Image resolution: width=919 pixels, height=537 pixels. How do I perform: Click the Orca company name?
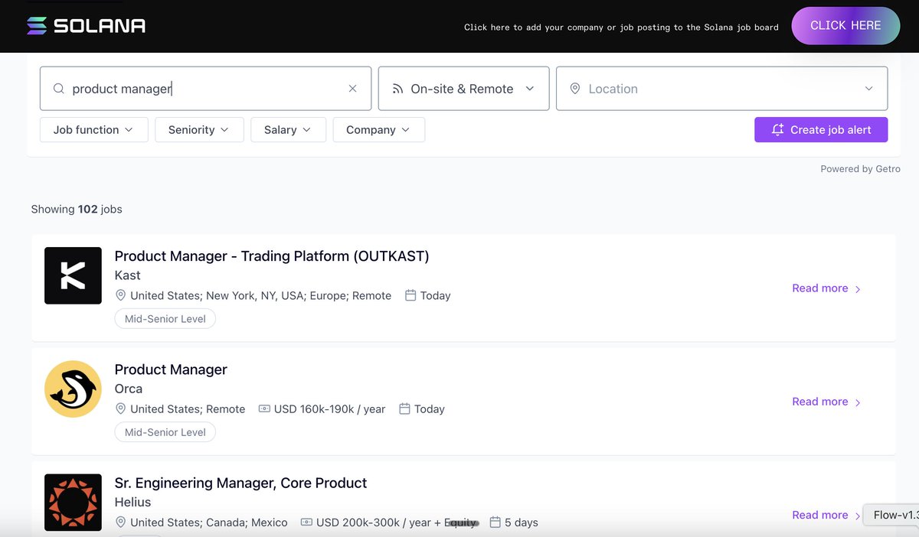pos(129,389)
